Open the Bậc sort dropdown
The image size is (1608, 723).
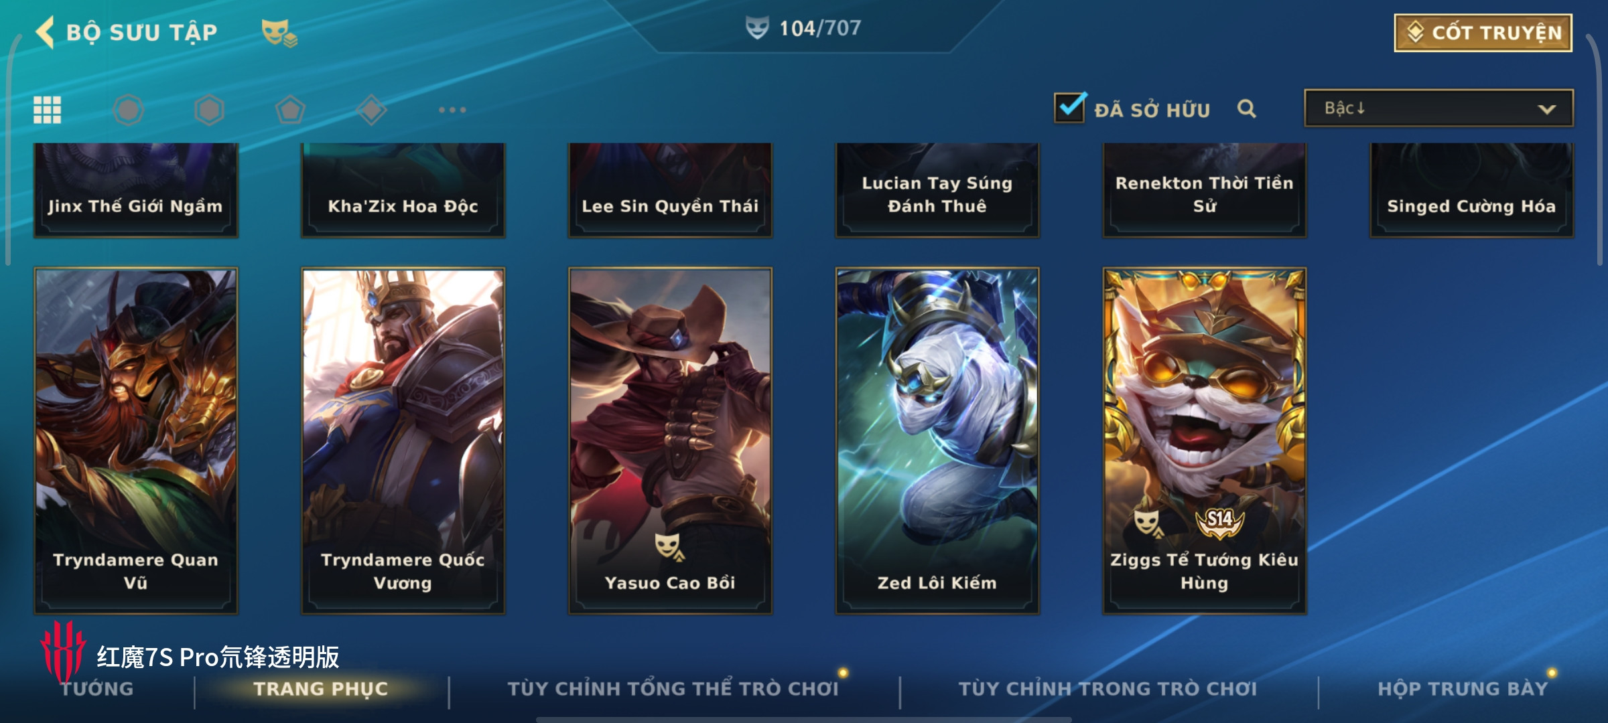1438,108
